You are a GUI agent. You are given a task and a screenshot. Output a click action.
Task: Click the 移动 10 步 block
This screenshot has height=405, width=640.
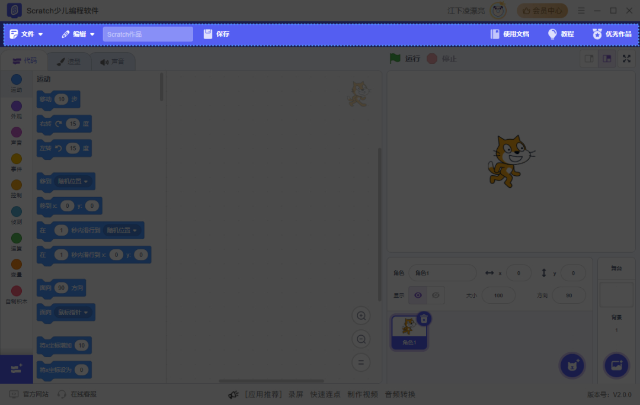tap(58, 100)
